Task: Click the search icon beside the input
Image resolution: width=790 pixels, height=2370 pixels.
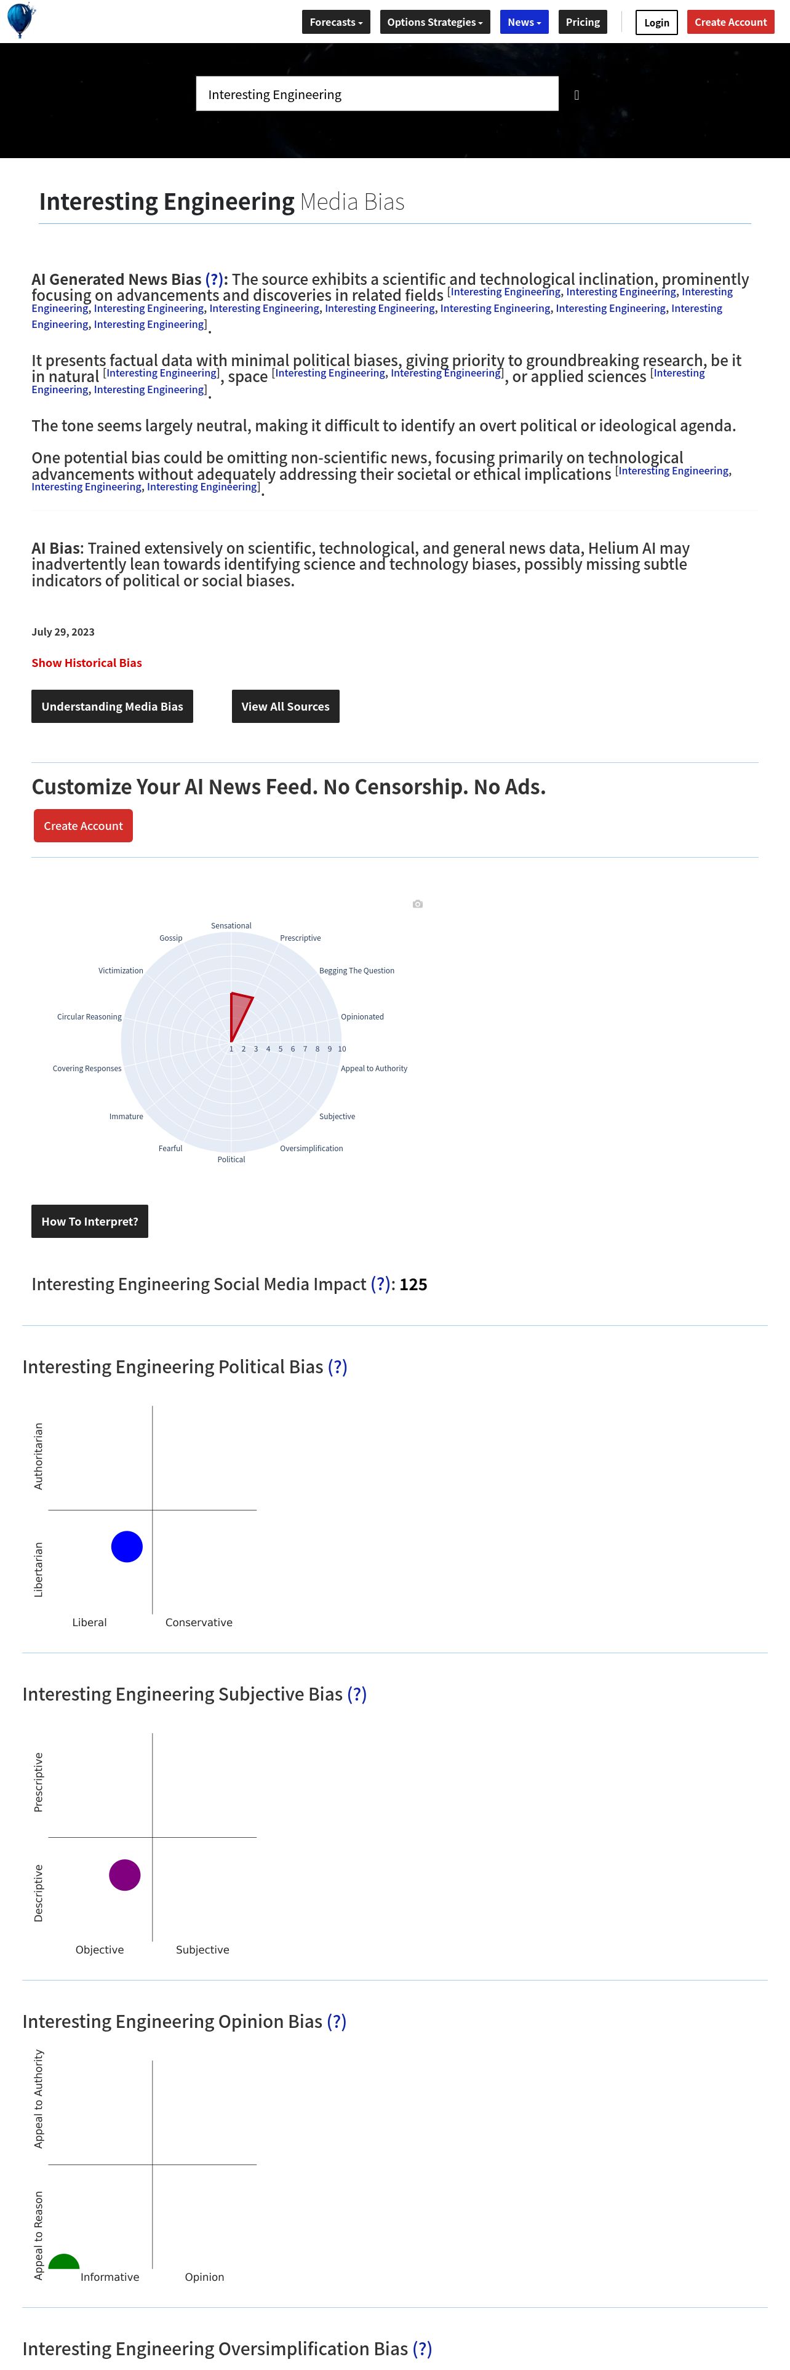Action: click(577, 95)
